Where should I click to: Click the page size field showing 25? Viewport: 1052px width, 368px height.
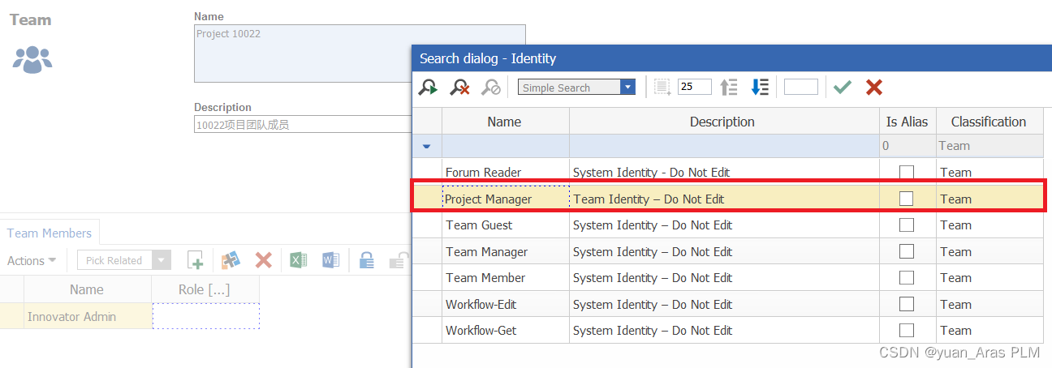coord(695,87)
